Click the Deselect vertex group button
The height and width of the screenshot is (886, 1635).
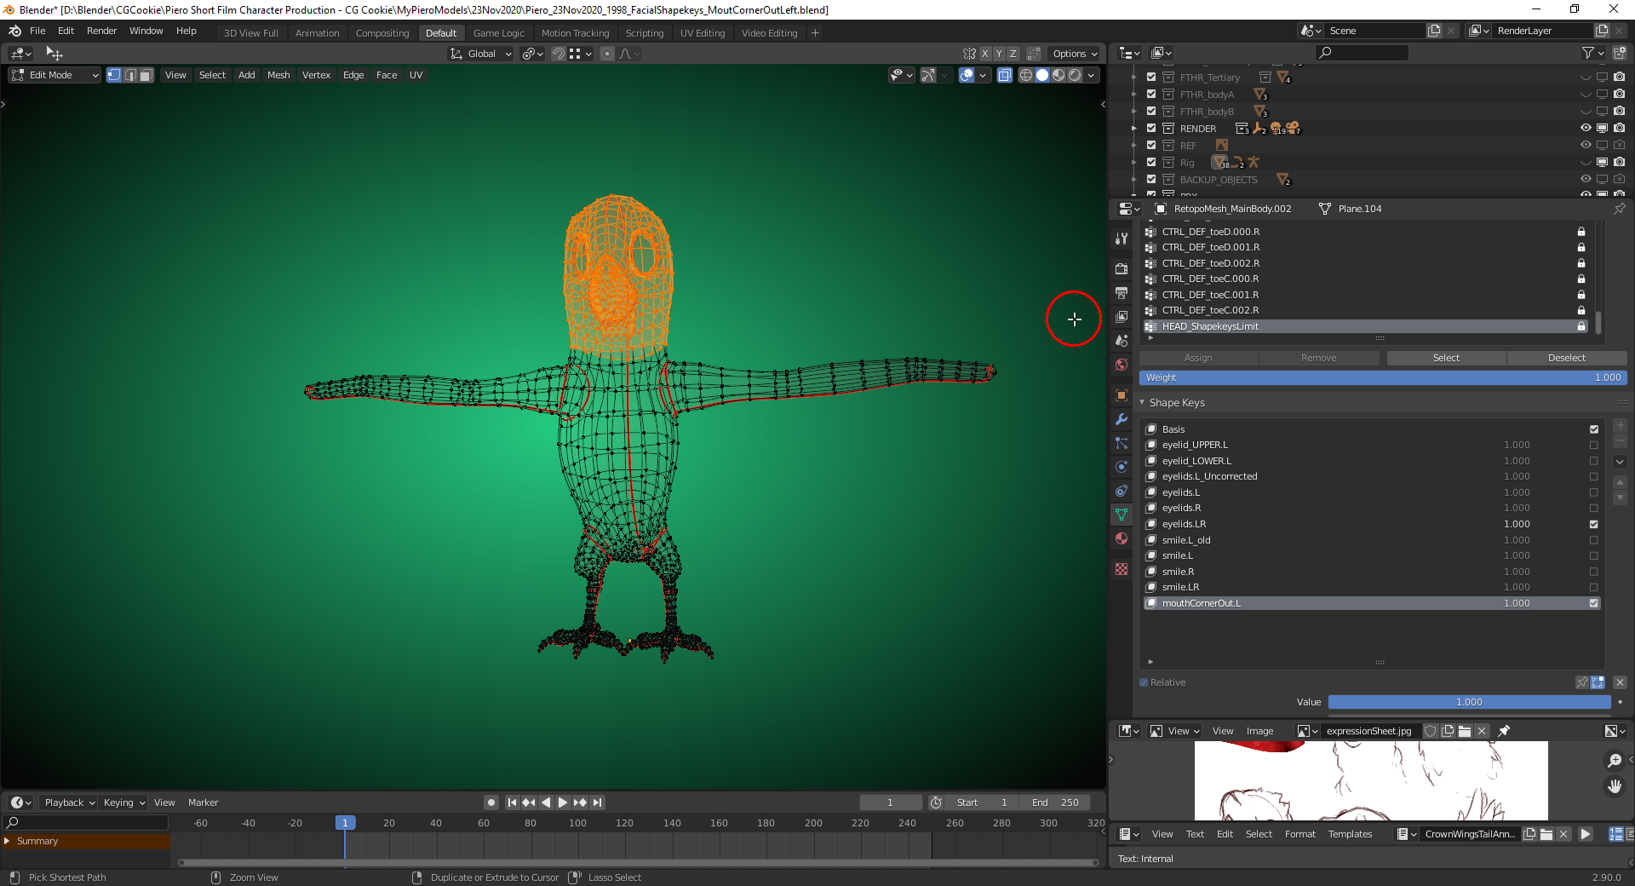(x=1566, y=358)
